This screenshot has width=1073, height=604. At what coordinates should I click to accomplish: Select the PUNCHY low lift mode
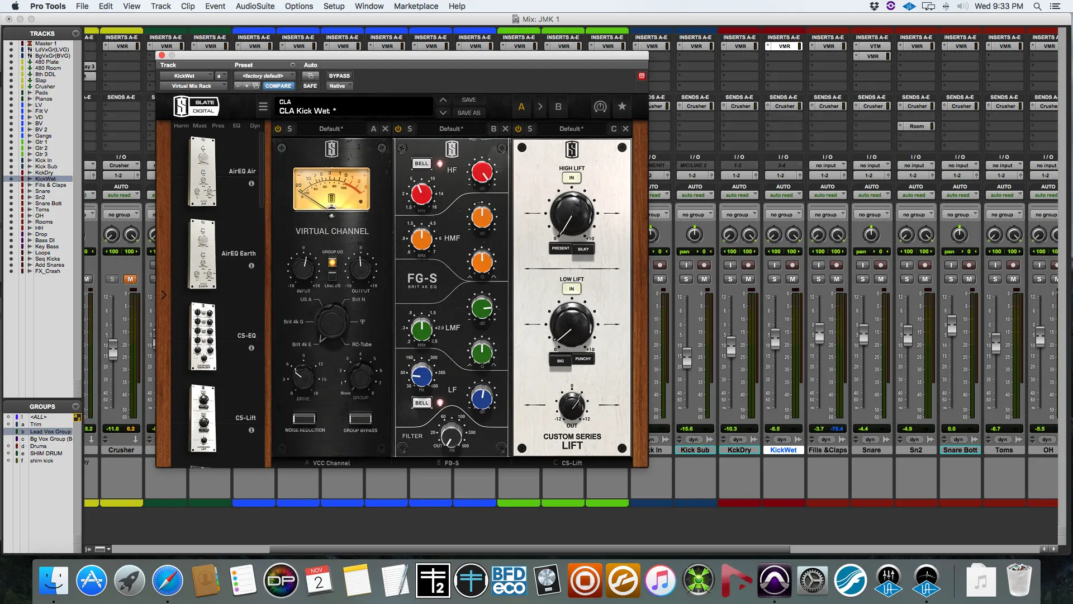pos(583,359)
